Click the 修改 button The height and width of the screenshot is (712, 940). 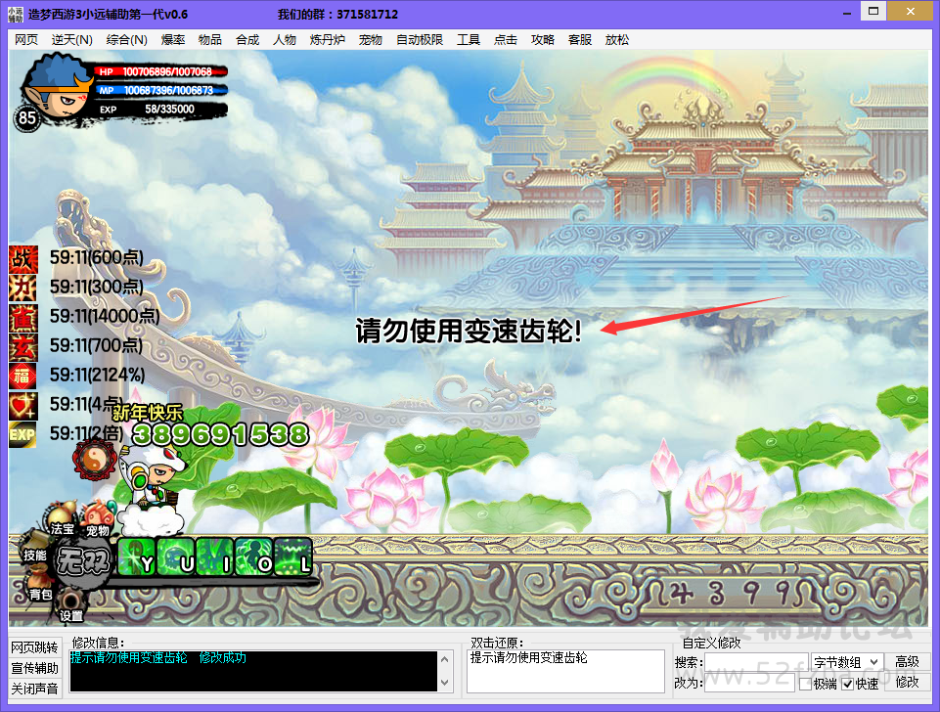[907, 682]
